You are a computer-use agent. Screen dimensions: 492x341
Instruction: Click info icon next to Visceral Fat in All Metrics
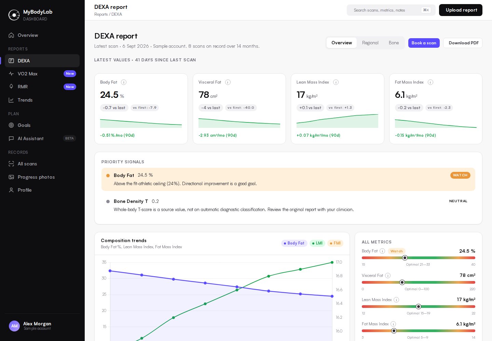[x=388, y=276]
